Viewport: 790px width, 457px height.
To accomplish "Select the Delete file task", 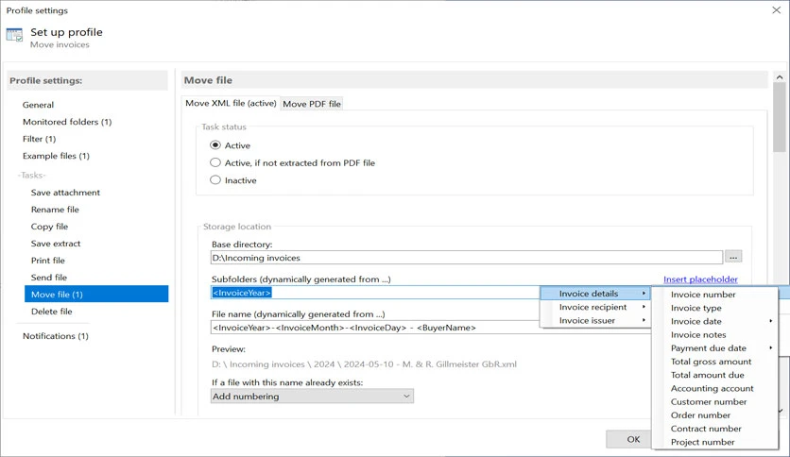I will coord(51,312).
